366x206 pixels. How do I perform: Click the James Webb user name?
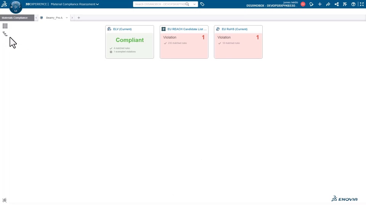coord(291,2)
